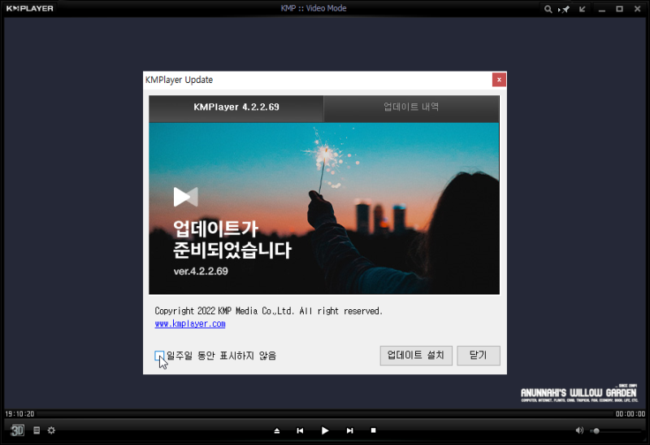
Task: Click the 업데이트 설치 button
Action: 416,356
